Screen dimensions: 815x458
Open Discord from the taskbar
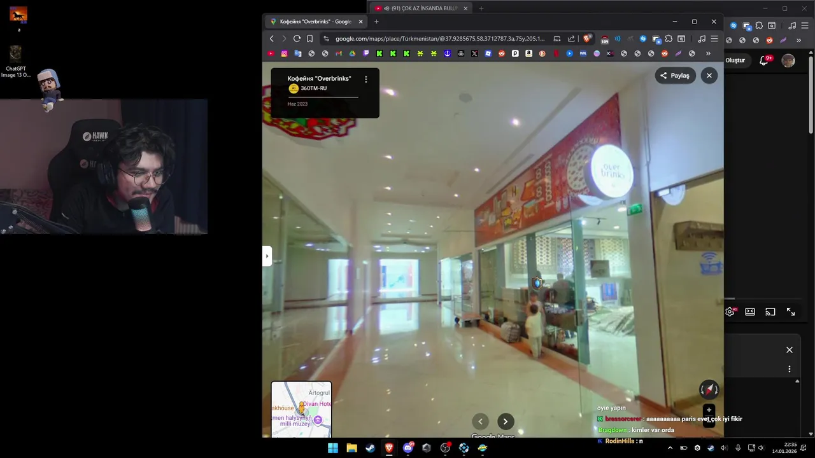[408, 448]
